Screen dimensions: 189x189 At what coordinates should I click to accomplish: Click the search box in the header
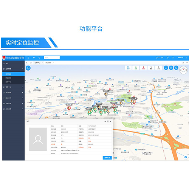coord(52,58)
